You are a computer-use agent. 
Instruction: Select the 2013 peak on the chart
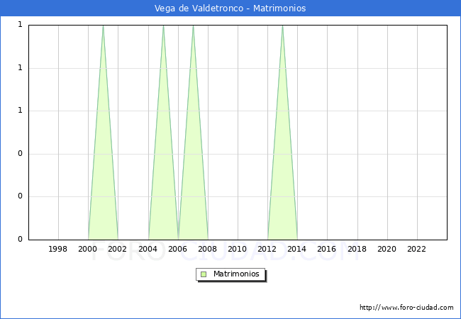[x=282, y=27]
